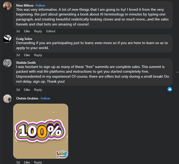Viewport: 179px width, 164px height.
Task: Click Shalida Smith's name
Action: pos(26,63)
